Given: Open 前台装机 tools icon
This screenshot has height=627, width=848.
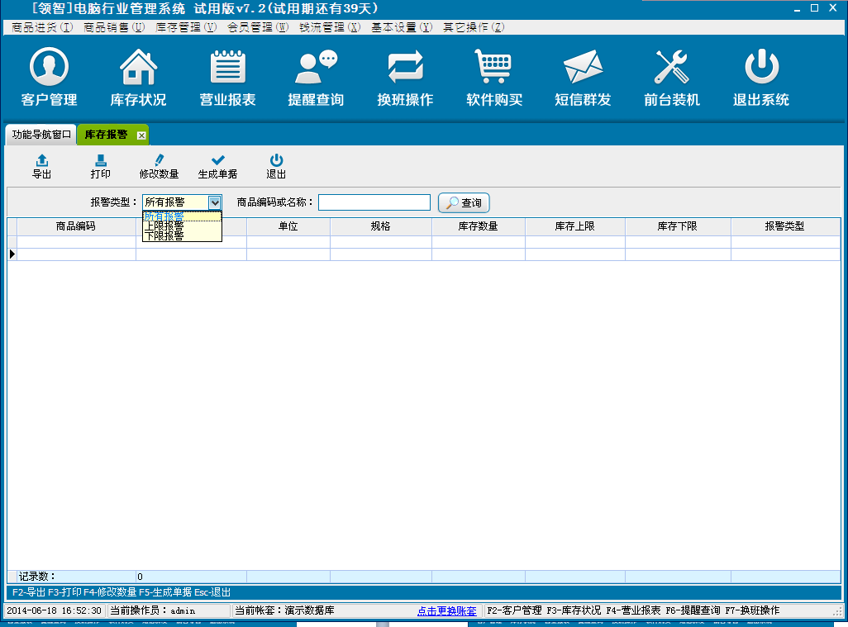Looking at the screenshot, I should click(x=672, y=78).
